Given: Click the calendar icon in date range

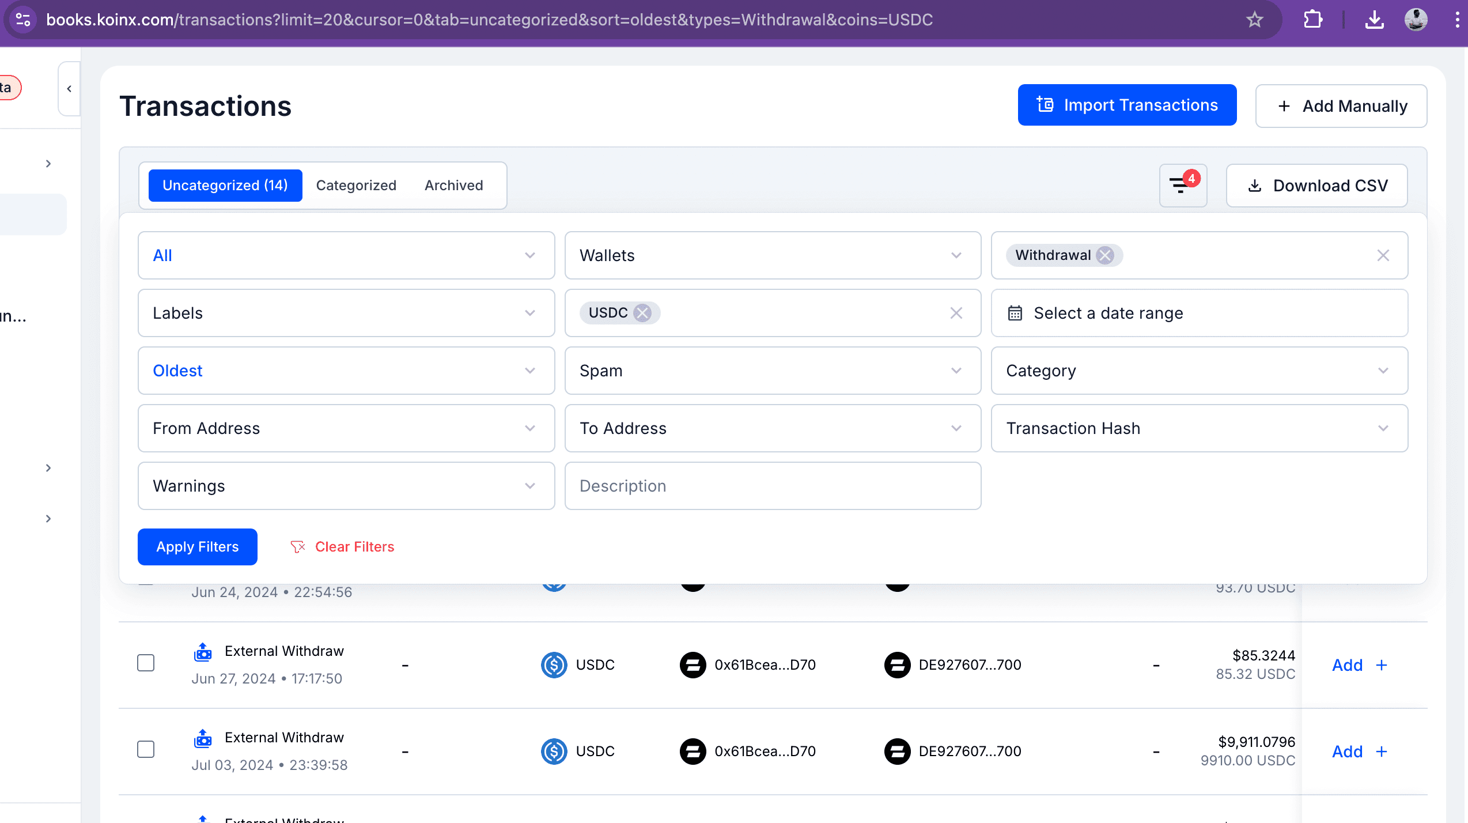Looking at the screenshot, I should [1015, 313].
